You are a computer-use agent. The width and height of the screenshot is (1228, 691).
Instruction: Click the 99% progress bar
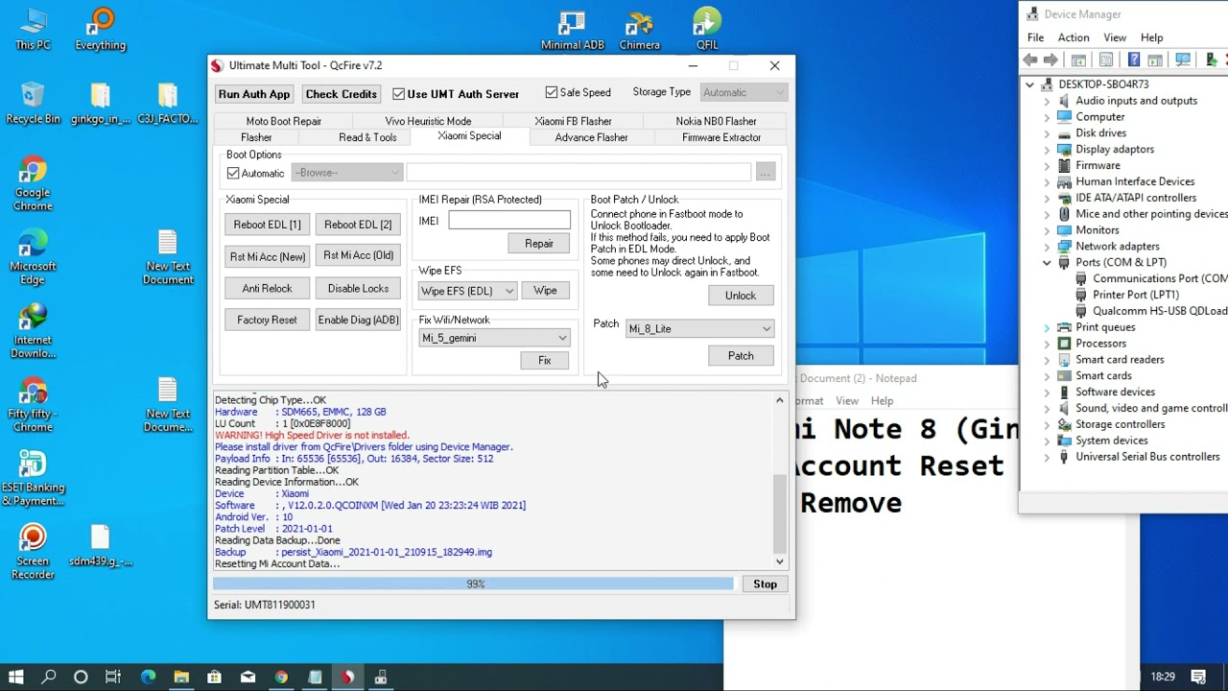474,584
